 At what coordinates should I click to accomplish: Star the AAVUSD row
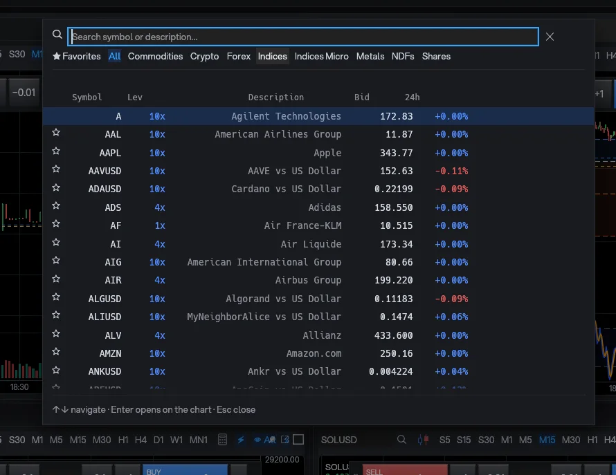click(x=56, y=169)
